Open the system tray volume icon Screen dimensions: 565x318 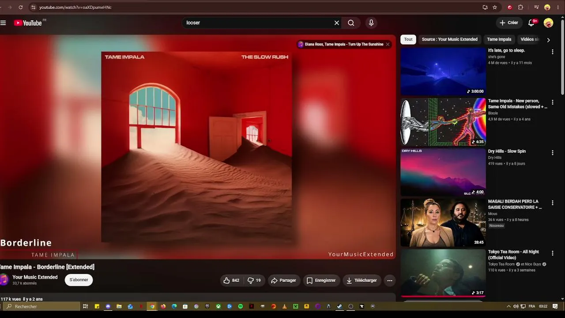point(516,307)
